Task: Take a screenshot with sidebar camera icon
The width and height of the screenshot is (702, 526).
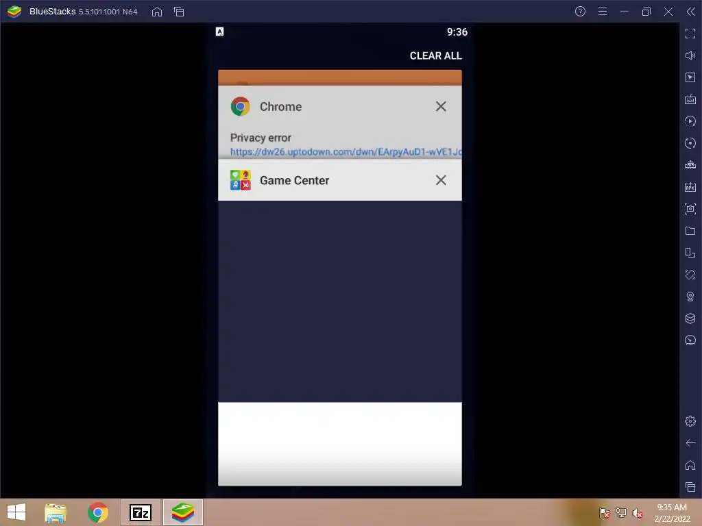Action: (690, 209)
